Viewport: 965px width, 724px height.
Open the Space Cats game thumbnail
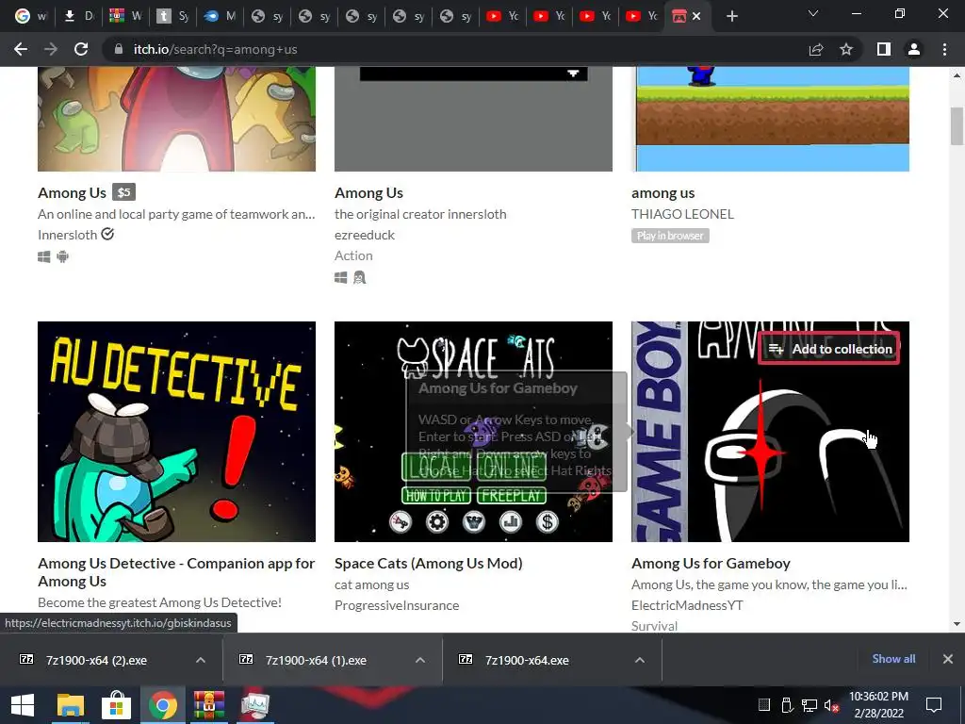coord(473,432)
